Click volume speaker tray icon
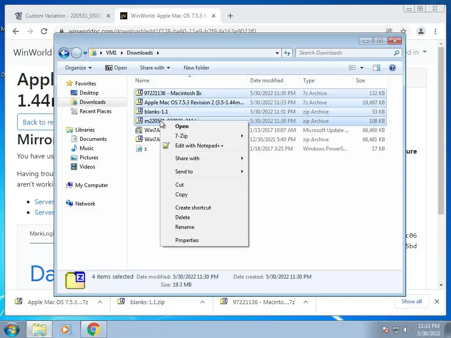 407,330
